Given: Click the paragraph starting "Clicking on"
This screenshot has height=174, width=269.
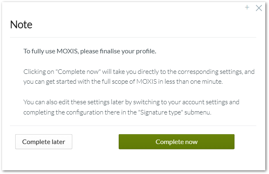Looking at the screenshot, I should [139, 76].
